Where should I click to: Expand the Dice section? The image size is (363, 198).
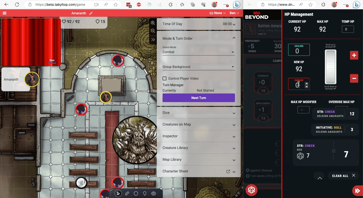pos(199,113)
